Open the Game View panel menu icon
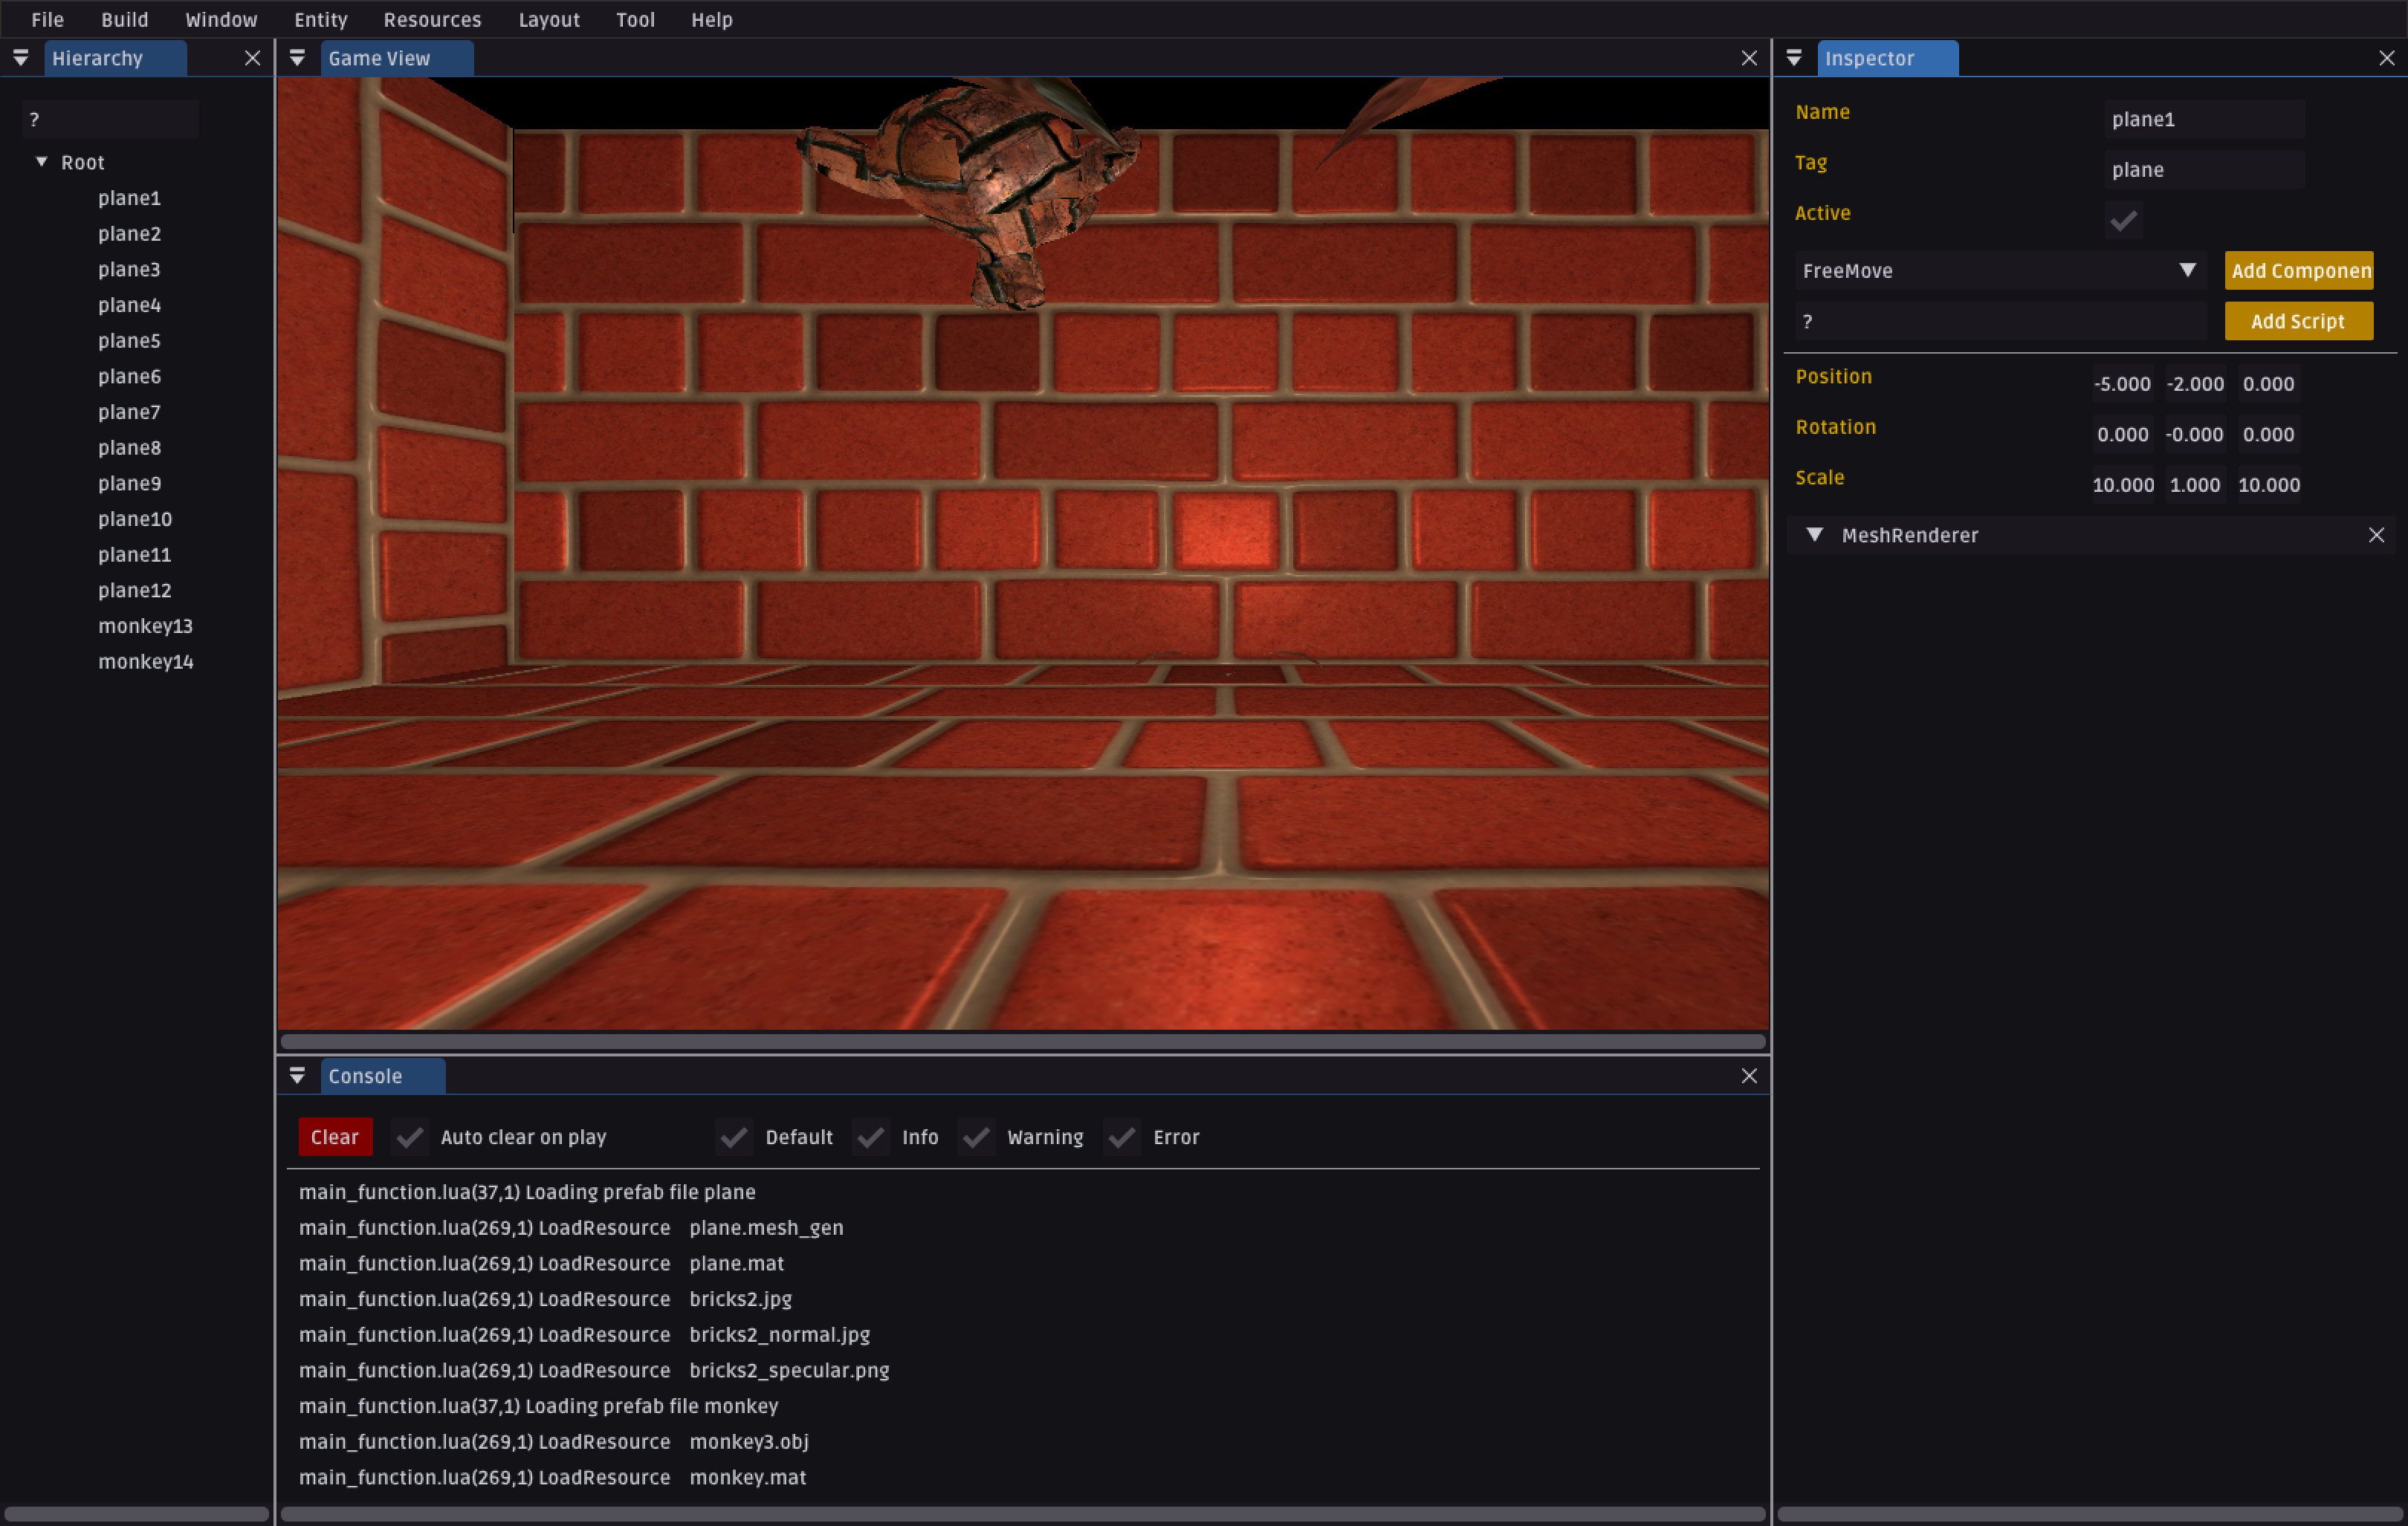2408x1526 pixels. [297, 58]
